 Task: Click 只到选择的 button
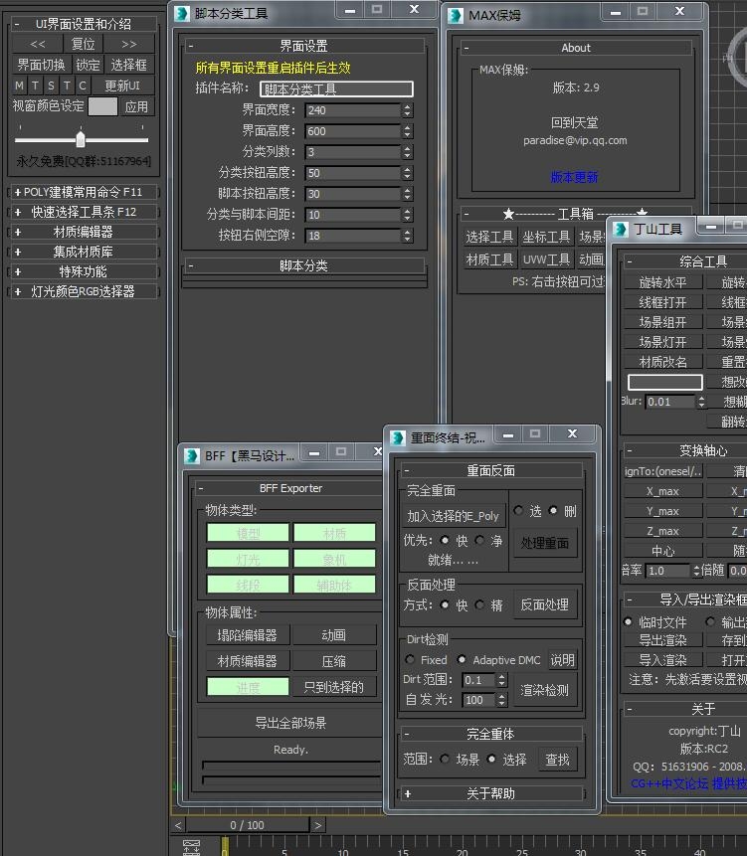[334, 687]
